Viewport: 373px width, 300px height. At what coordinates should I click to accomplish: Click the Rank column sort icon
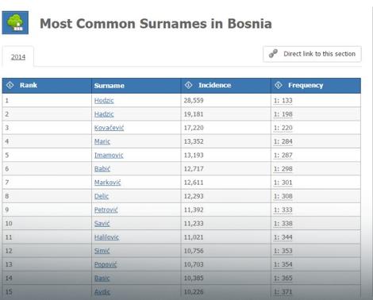coord(10,85)
